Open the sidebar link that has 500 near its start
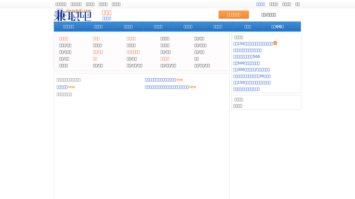Screen dimensions: 355x199 click(x=246, y=63)
